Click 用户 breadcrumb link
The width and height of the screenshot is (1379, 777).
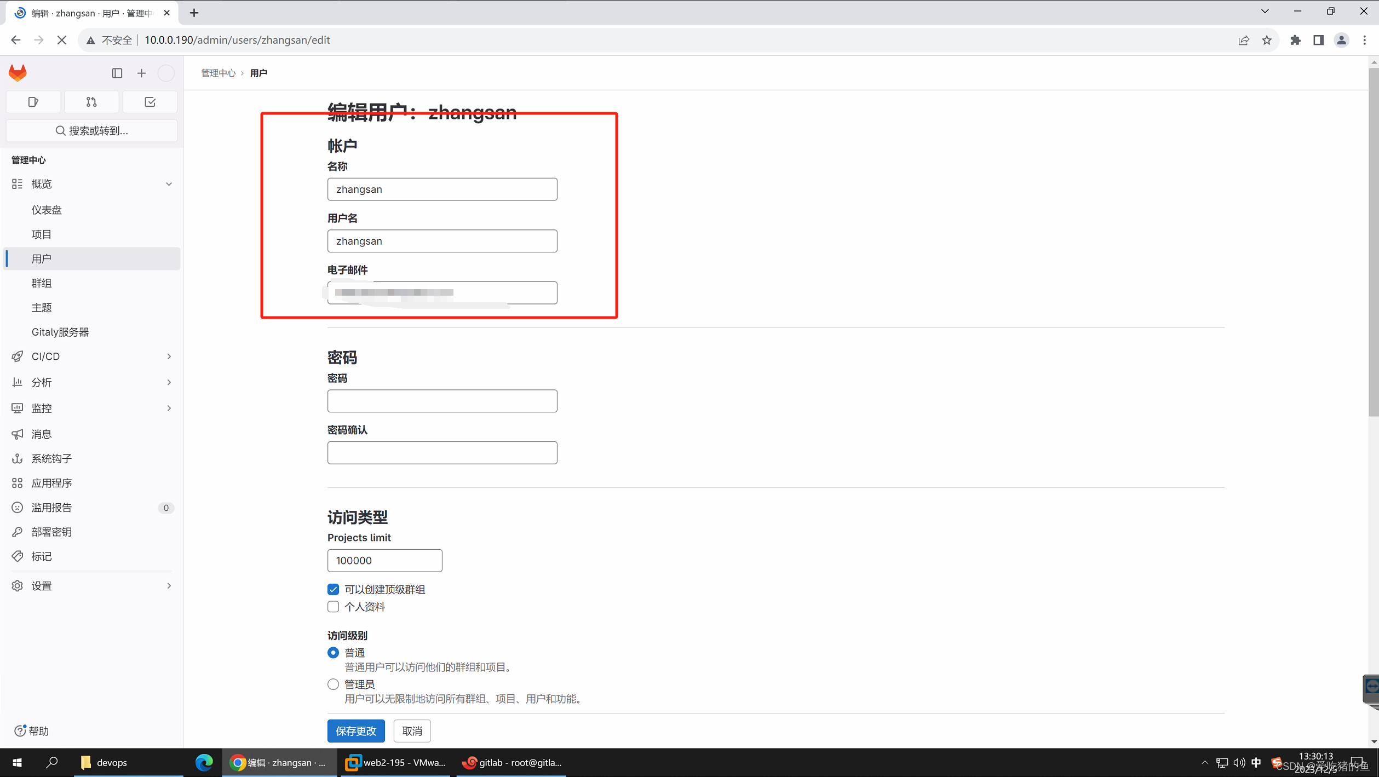(x=258, y=73)
